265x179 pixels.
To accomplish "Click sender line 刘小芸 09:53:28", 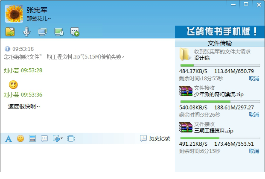I will 23,70.
